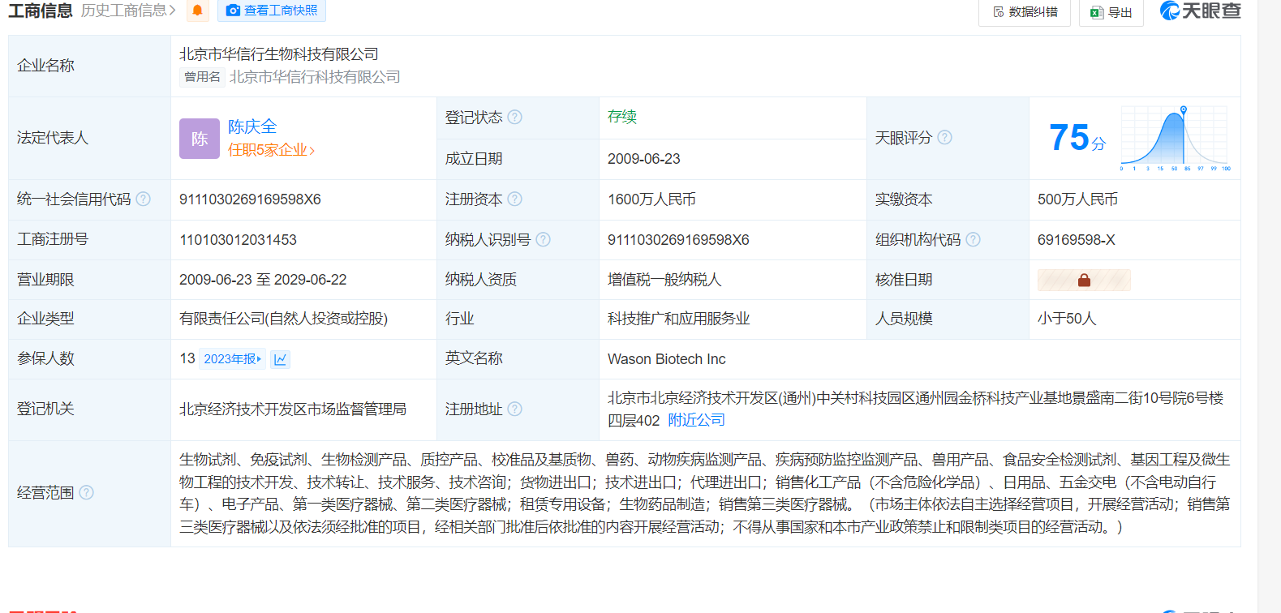Click the 曾用名 former-name tag

click(x=202, y=77)
